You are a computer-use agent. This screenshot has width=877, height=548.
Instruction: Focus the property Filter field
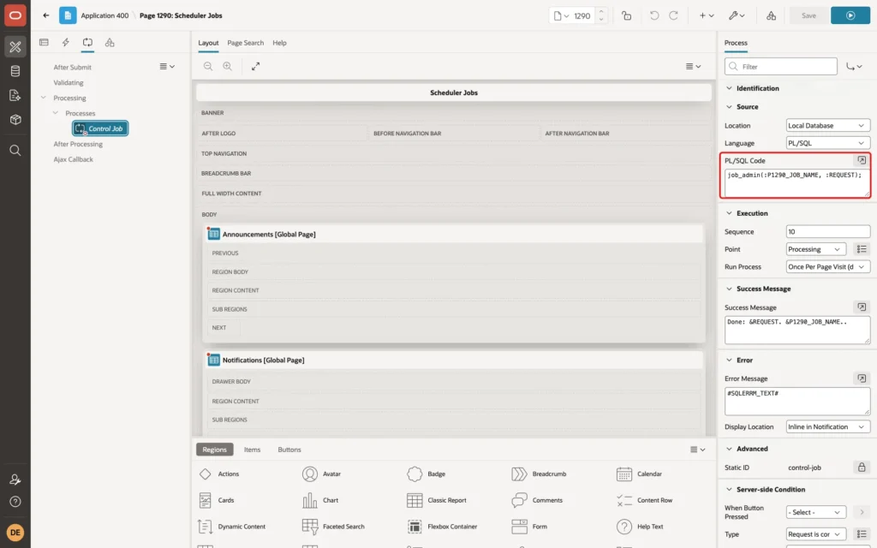coord(781,67)
